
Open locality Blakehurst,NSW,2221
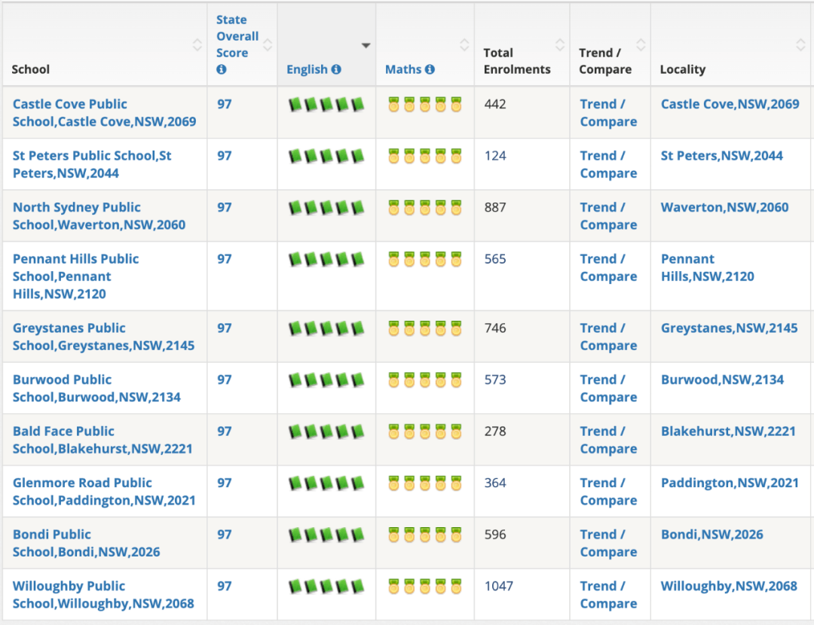(728, 431)
